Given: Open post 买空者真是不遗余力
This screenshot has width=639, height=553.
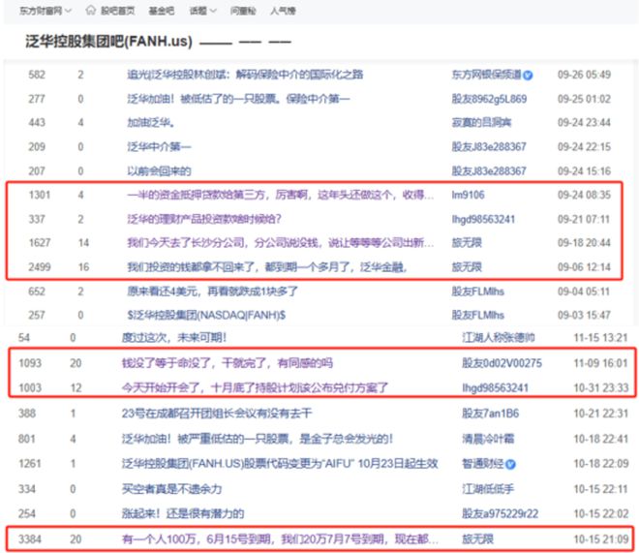Looking at the screenshot, I should 171,489.
